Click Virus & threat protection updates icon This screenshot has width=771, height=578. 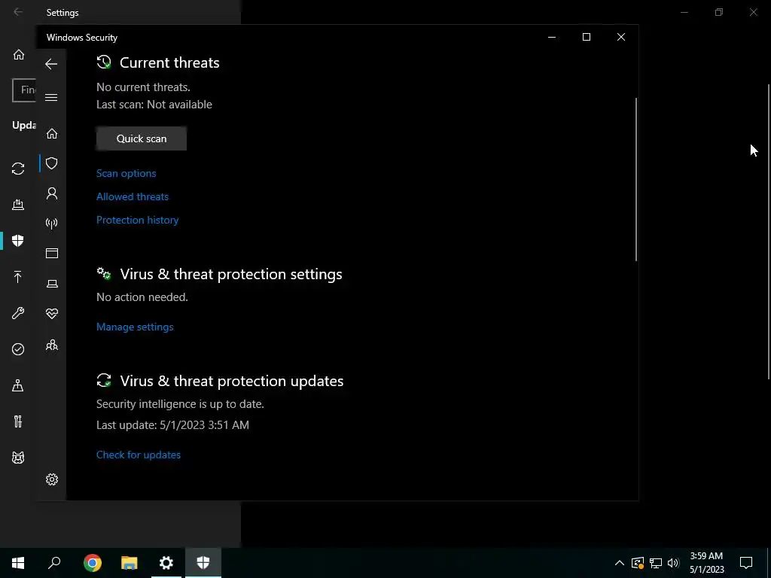point(104,380)
